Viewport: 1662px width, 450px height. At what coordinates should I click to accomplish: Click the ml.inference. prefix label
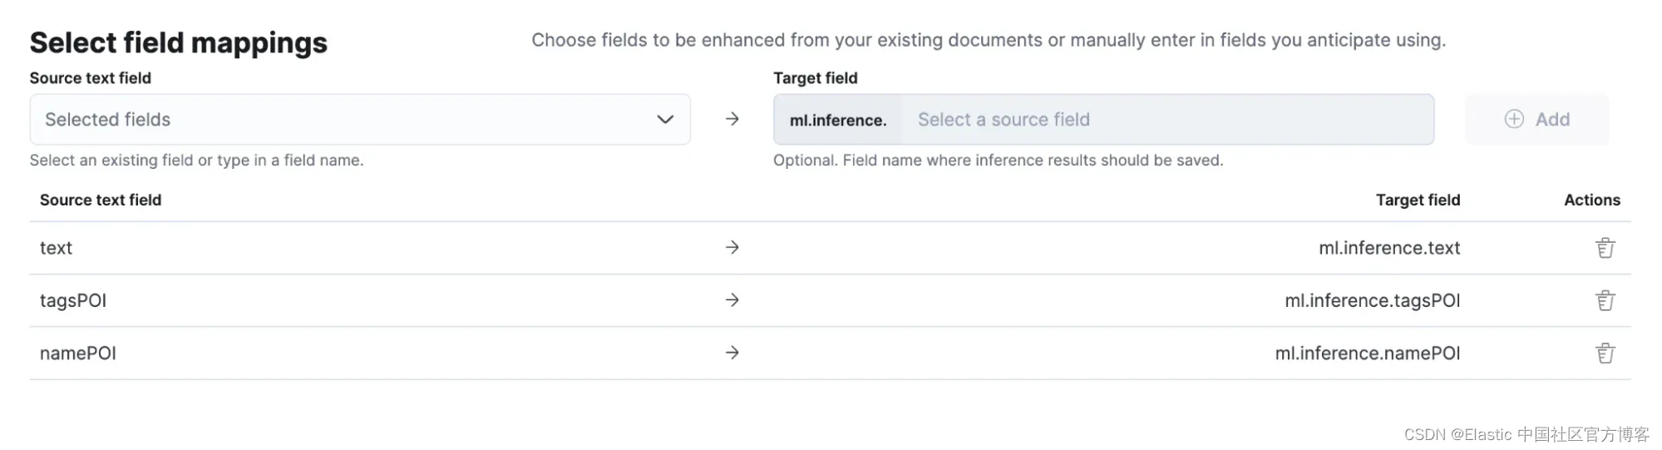click(x=837, y=121)
